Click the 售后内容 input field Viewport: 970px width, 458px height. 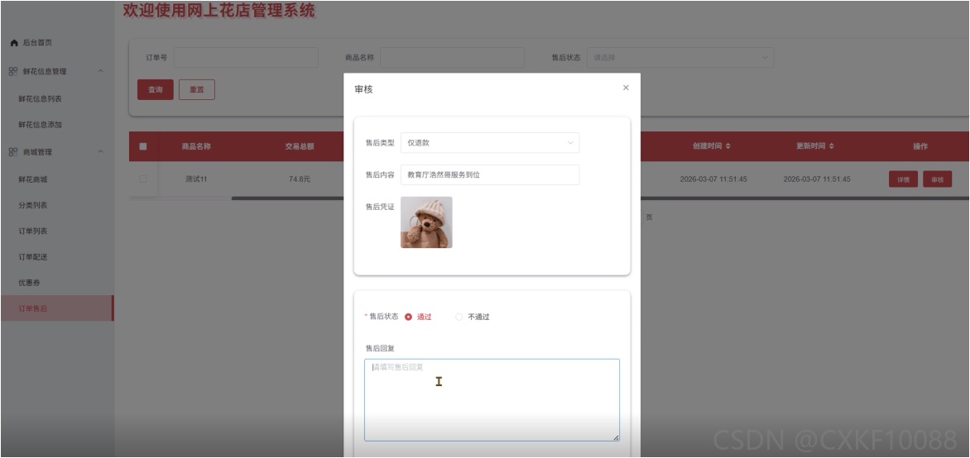pyautogui.click(x=490, y=175)
